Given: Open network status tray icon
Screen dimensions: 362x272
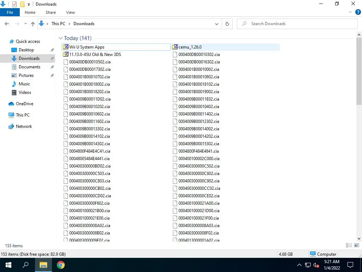Looking at the screenshot, I should tap(308, 265).
